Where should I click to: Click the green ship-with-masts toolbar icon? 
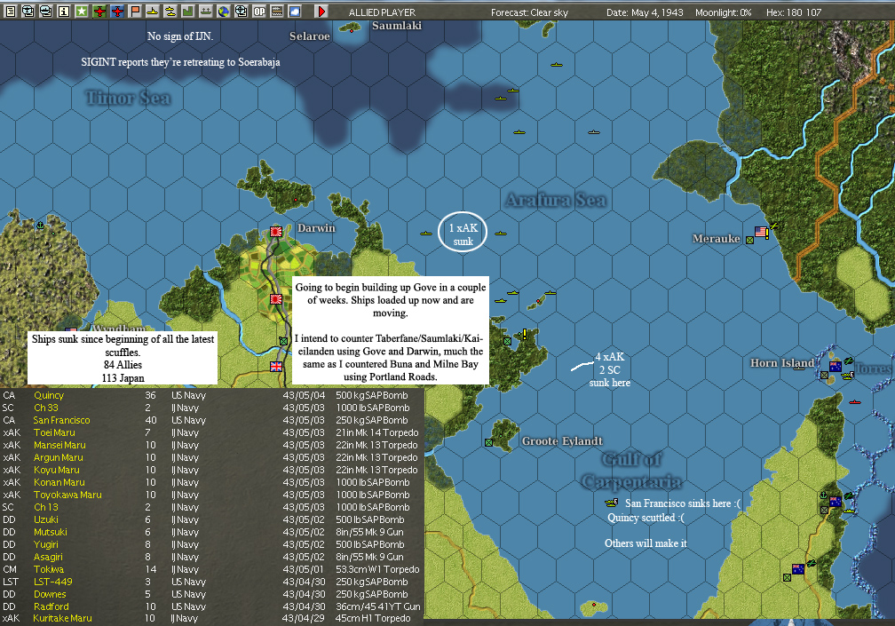click(x=205, y=11)
